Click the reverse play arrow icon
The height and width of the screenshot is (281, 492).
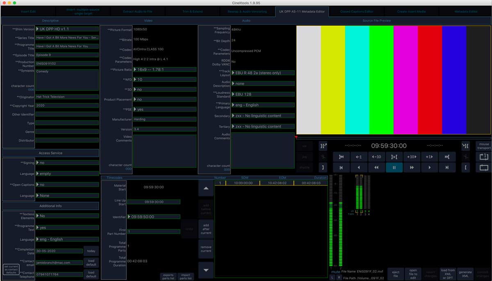click(359, 167)
